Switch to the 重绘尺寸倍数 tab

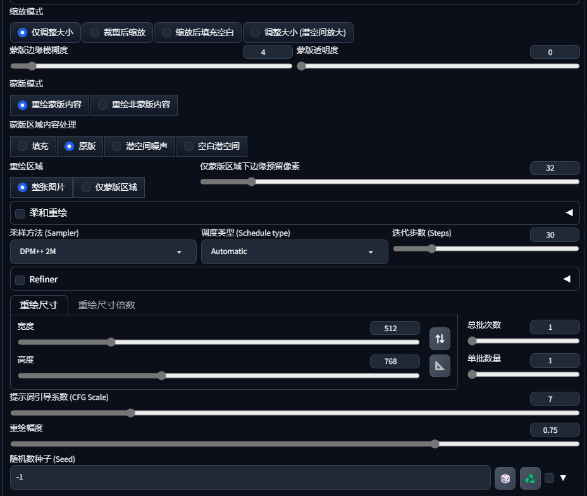(106, 305)
